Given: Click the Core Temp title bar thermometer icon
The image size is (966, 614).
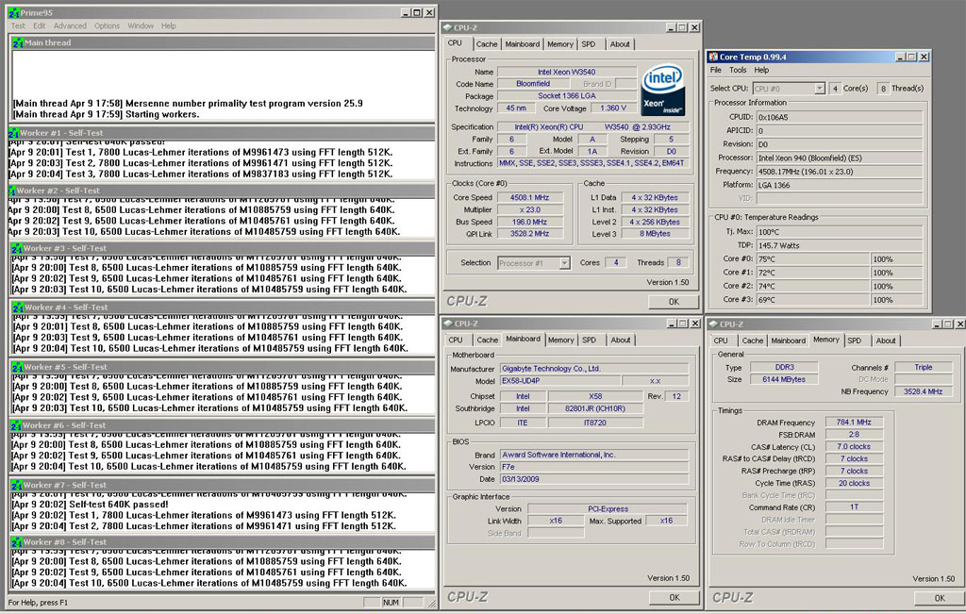Looking at the screenshot, I should pyautogui.click(x=713, y=57).
